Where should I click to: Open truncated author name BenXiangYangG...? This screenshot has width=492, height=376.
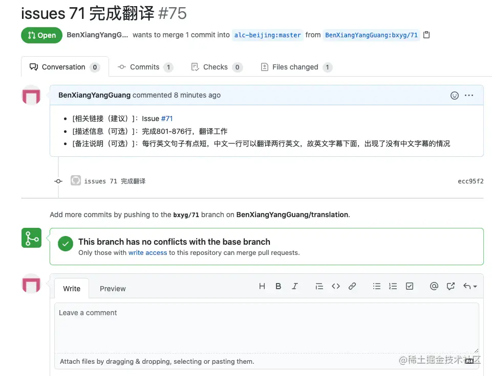(97, 35)
